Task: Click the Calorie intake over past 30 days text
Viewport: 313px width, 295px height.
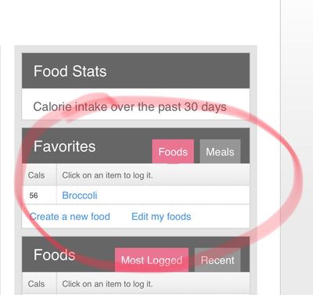Action: coord(130,106)
